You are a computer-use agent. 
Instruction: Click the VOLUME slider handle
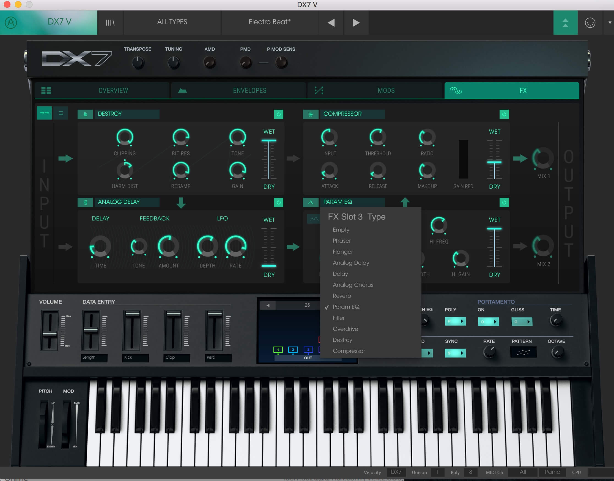(x=50, y=334)
